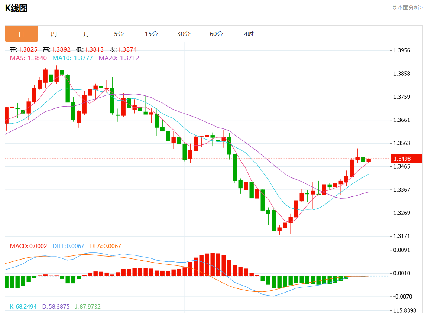Click the 1.3661 price axis label
This screenshot has width=428, height=313.
(402, 120)
